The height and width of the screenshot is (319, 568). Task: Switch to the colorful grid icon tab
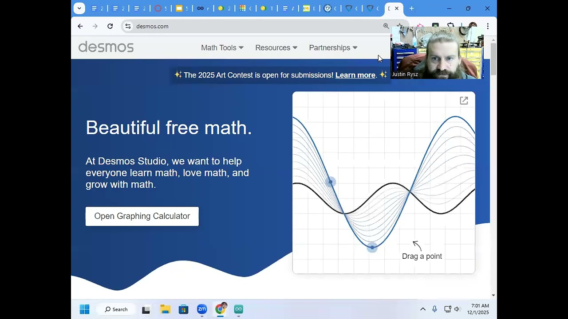tap(242, 8)
